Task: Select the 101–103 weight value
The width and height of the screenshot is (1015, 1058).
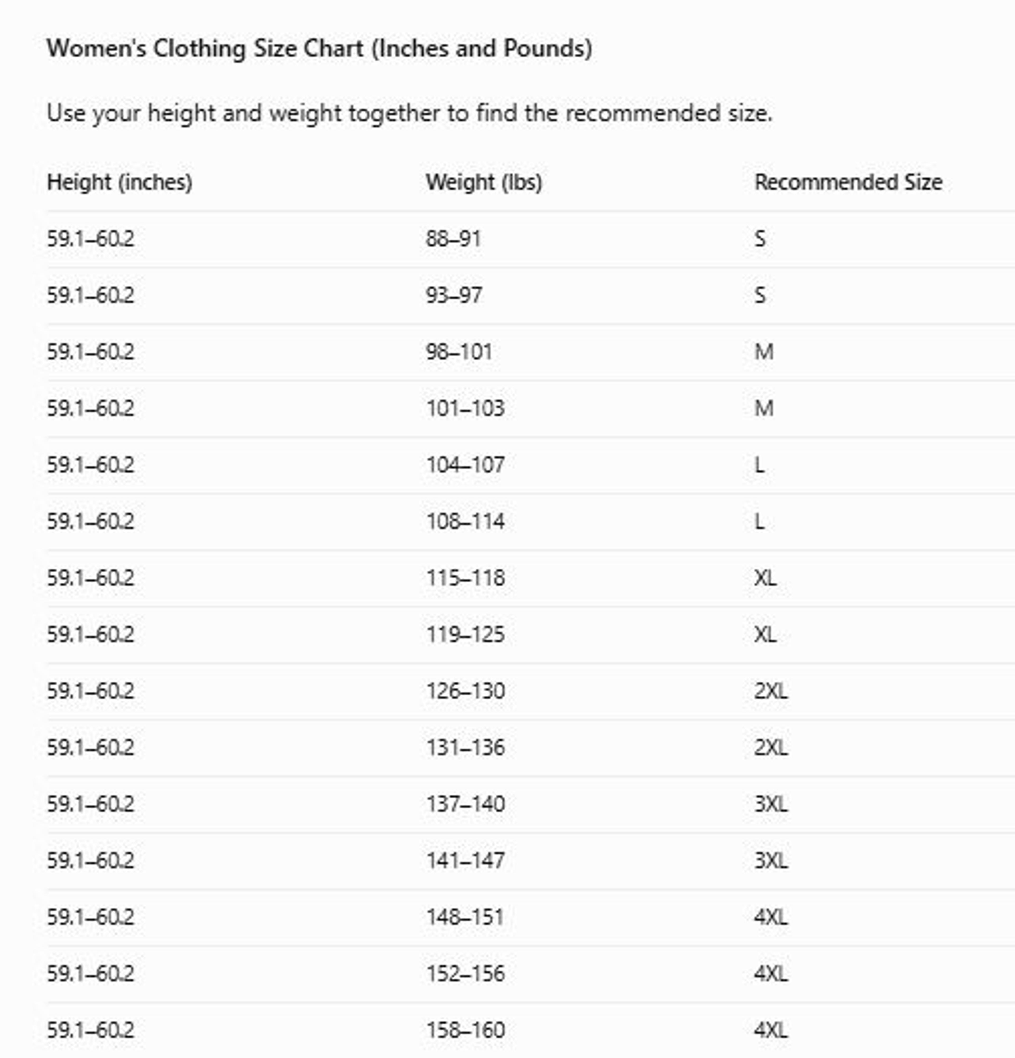Action: tap(465, 409)
